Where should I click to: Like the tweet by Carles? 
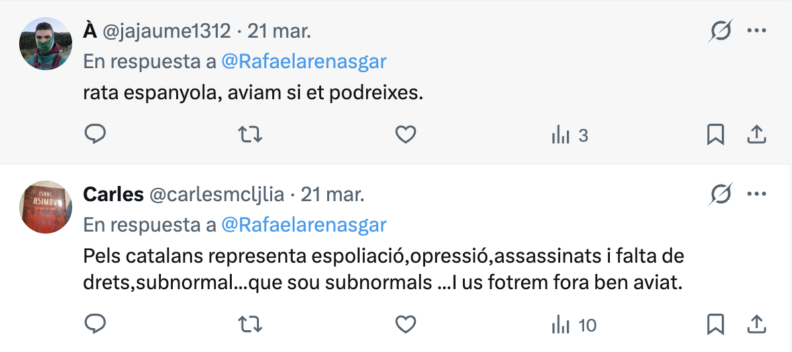pos(405,324)
